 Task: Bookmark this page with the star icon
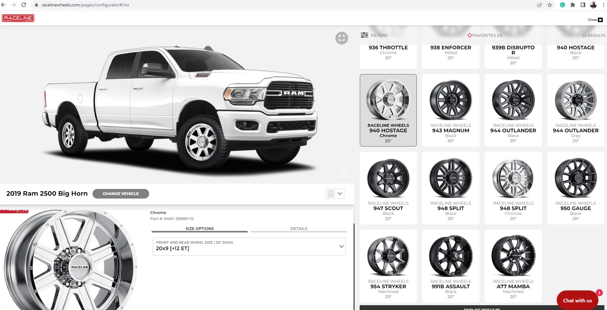point(550,5)
